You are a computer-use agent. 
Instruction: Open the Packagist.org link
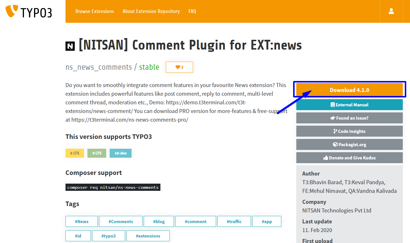click(349, 144)
